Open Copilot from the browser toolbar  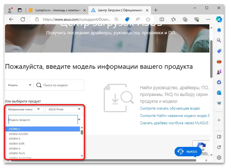point(219,19)
